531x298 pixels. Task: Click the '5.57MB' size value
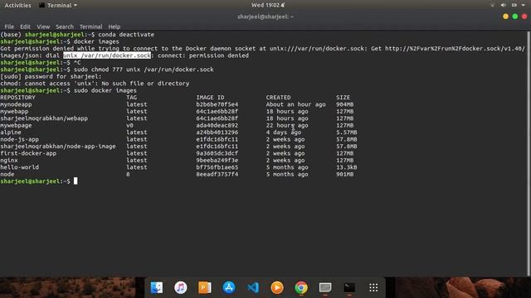(347, 132)
